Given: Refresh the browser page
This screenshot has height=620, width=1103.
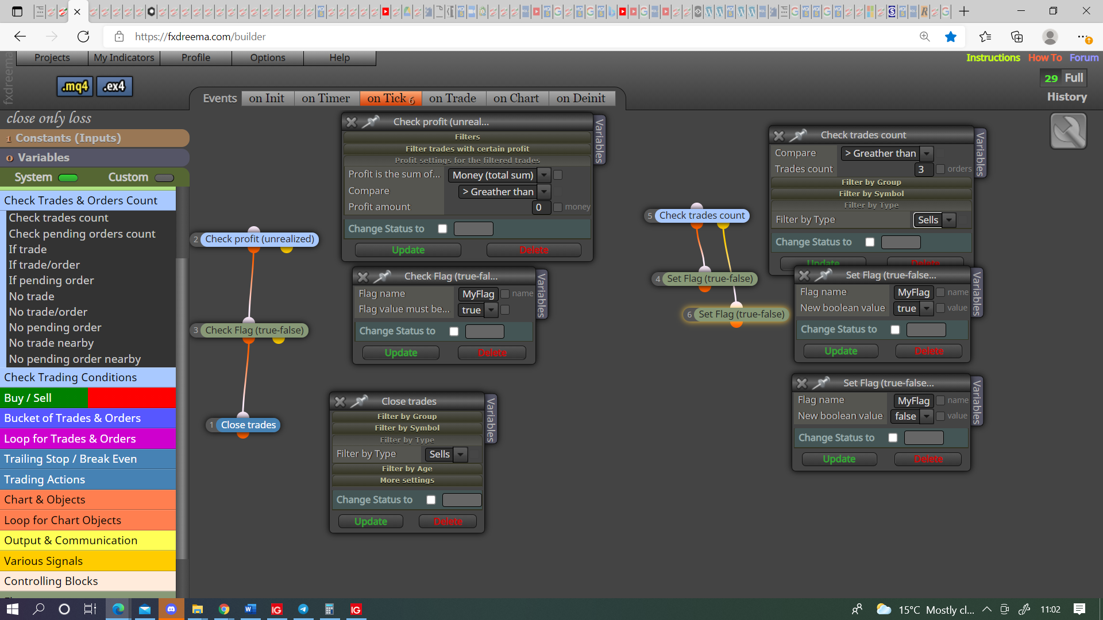Looking at the screenshot, I should tap(83, 37).
